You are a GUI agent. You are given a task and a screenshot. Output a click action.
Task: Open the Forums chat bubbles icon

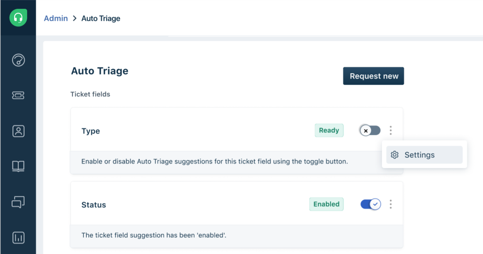click(x=18, y=202)
